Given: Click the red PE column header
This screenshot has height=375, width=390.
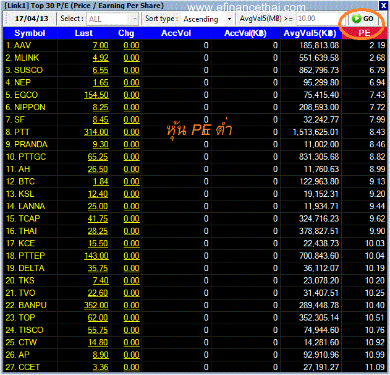Looking at the screenshot, I should coord(364,33).
